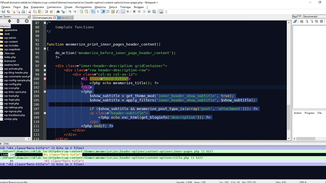326x183 pixels.
Task: Collapse the paragraph fold at line 108
Action: [45, 113]
